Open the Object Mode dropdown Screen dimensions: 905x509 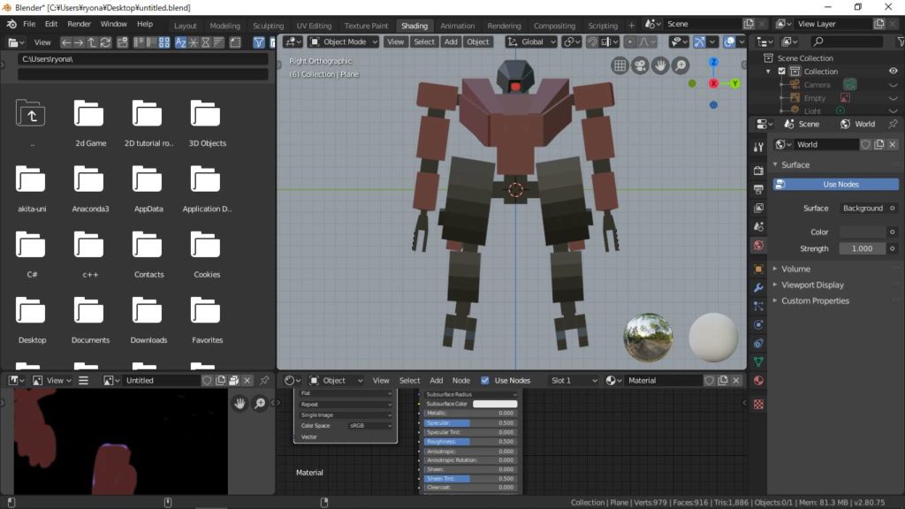coord(344,42)
